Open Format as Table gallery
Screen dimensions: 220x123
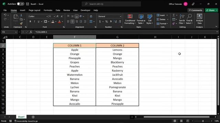(x=141, y=19)
